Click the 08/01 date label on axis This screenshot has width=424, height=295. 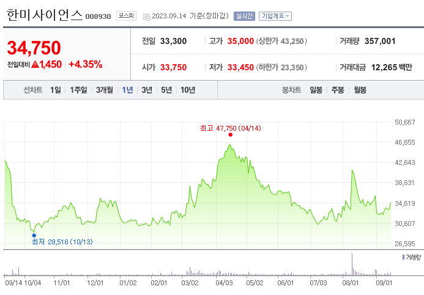(x=350, y=283)
